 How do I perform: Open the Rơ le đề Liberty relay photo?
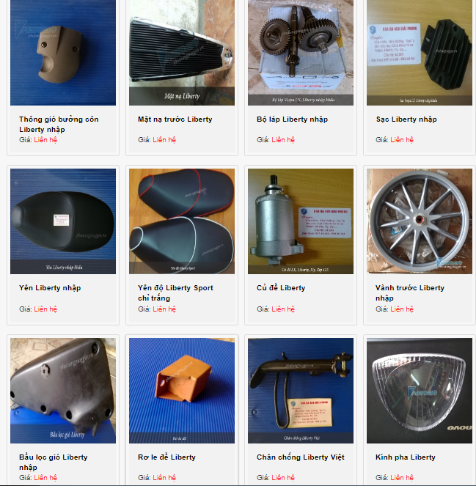point(182,391)
